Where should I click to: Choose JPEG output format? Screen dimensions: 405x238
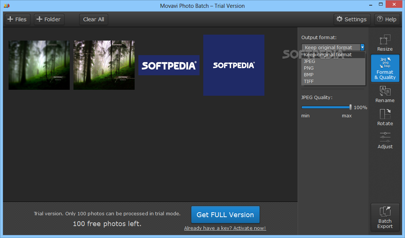point(333,61)
